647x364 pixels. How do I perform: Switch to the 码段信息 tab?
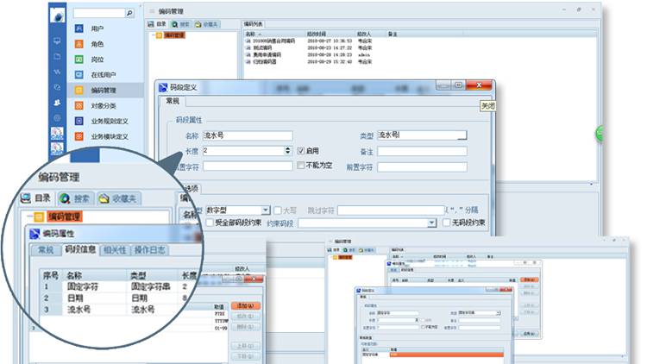[79, 250]
